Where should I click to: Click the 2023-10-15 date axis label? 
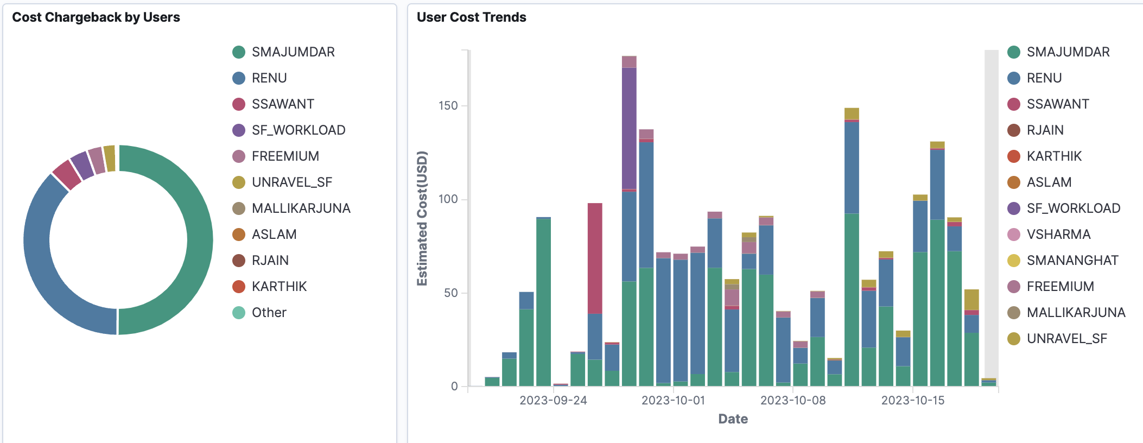point(913,401)
